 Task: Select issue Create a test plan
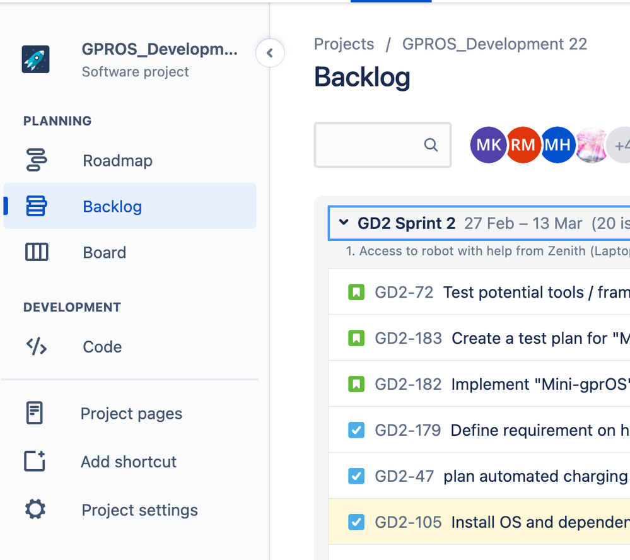[541, 339]
